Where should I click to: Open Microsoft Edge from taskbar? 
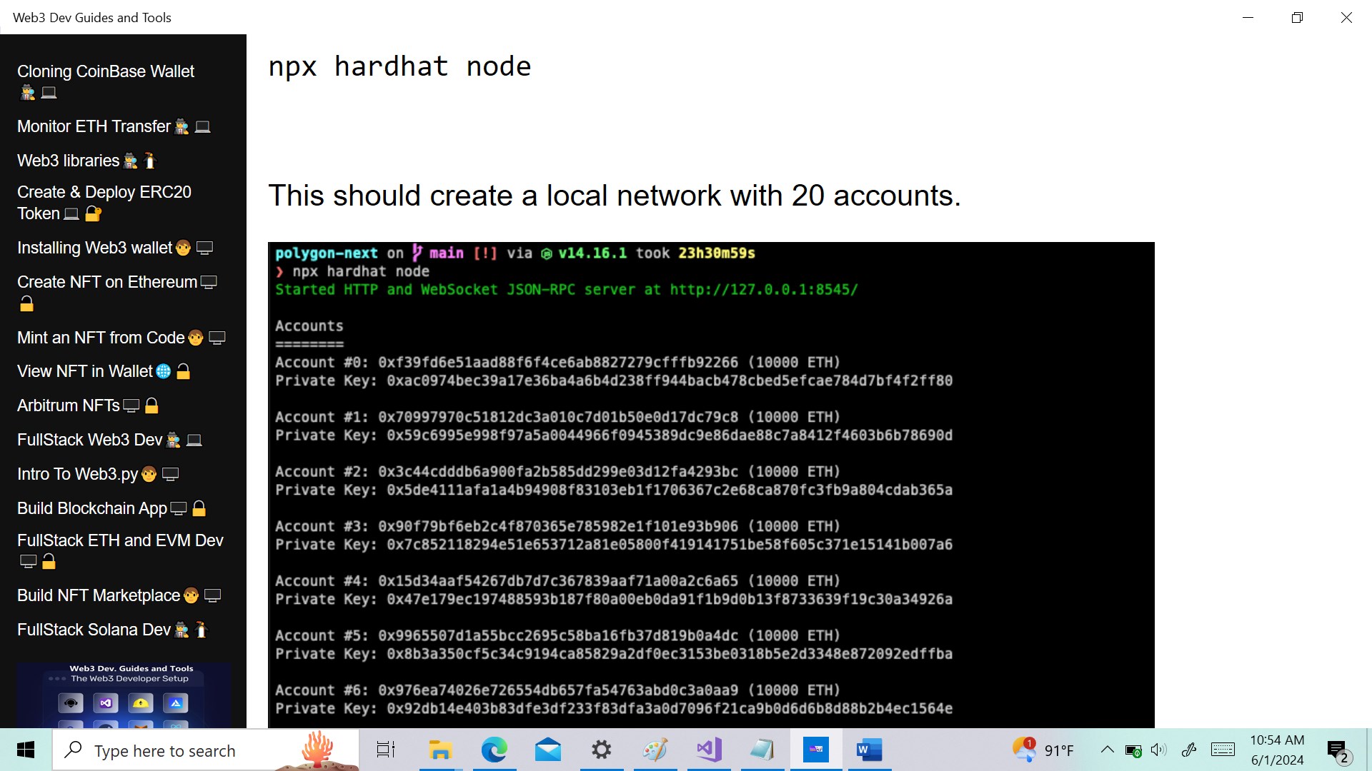click(494, 750)
